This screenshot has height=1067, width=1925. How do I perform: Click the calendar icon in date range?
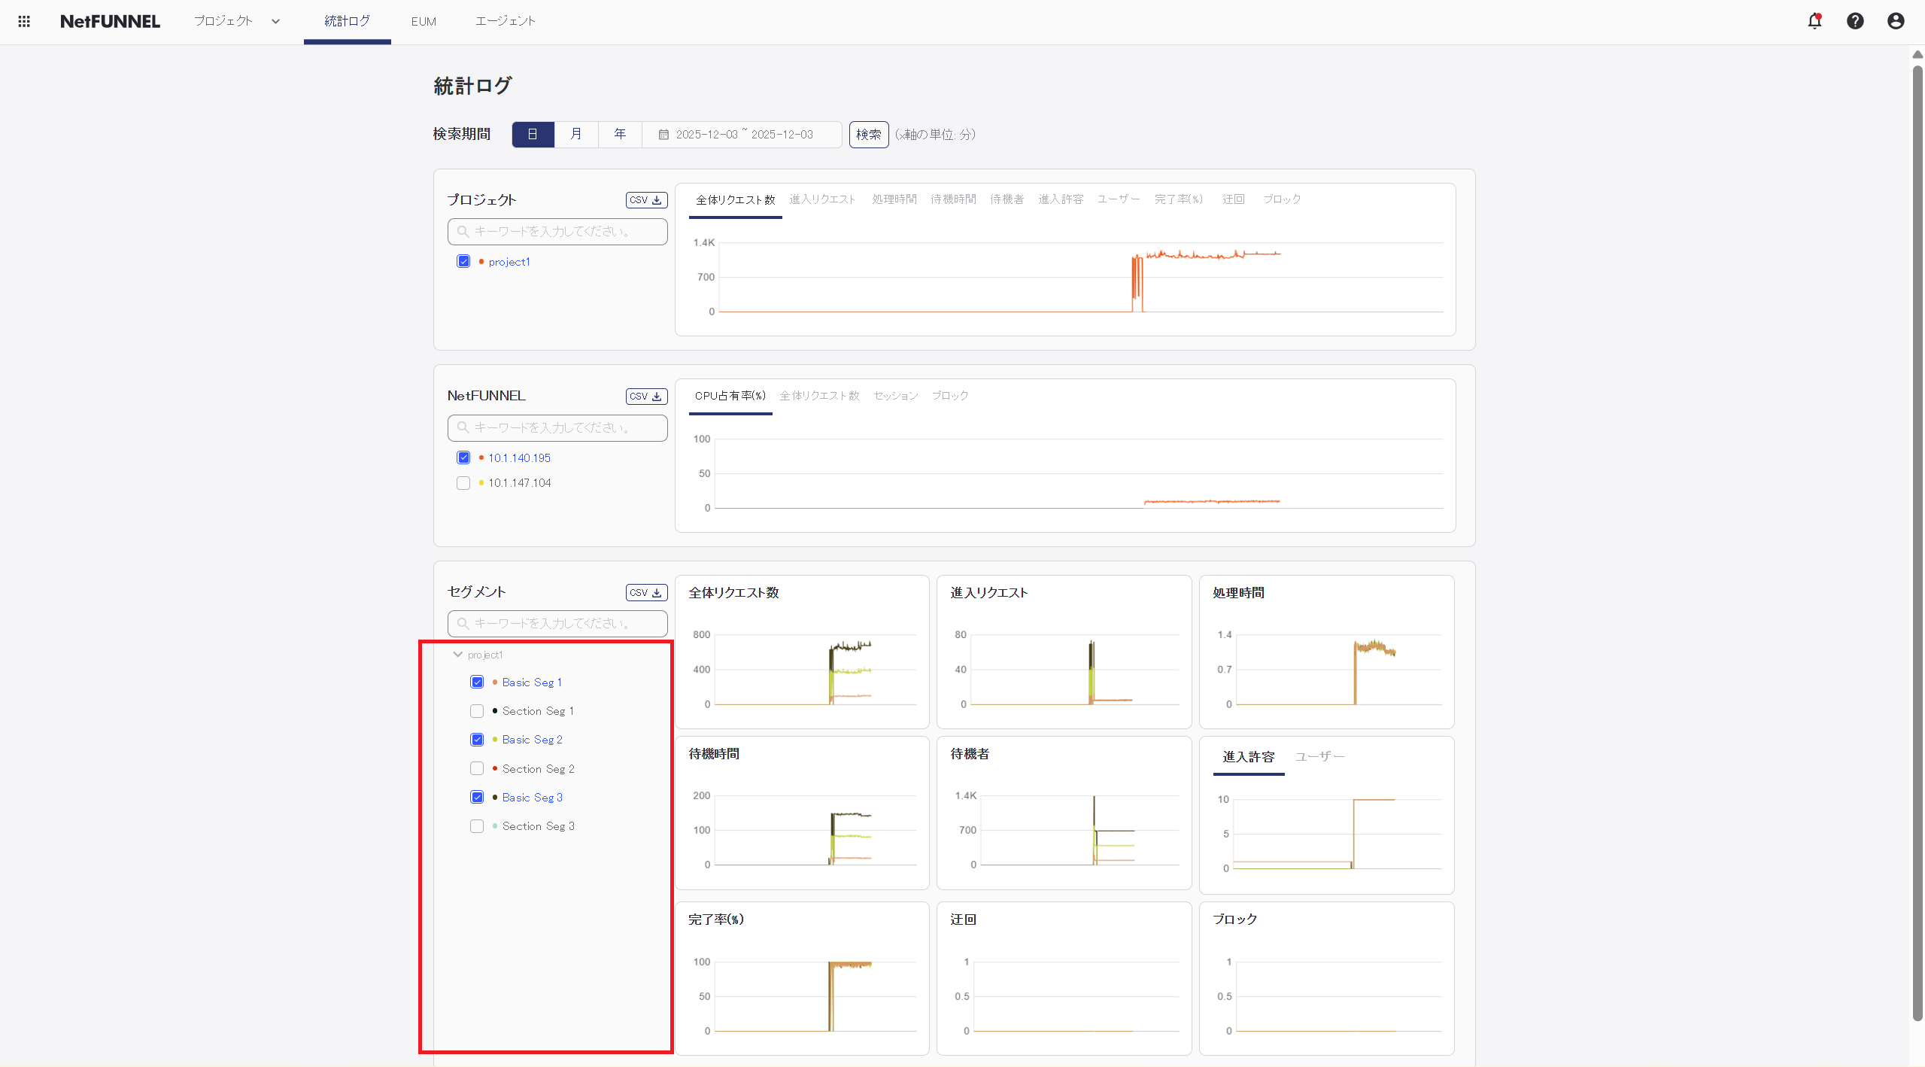[x=663, y=135]
